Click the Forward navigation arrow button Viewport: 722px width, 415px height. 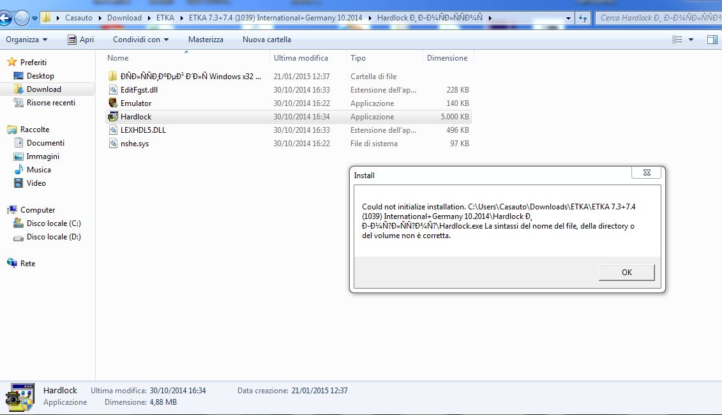(x=21, y=18)
